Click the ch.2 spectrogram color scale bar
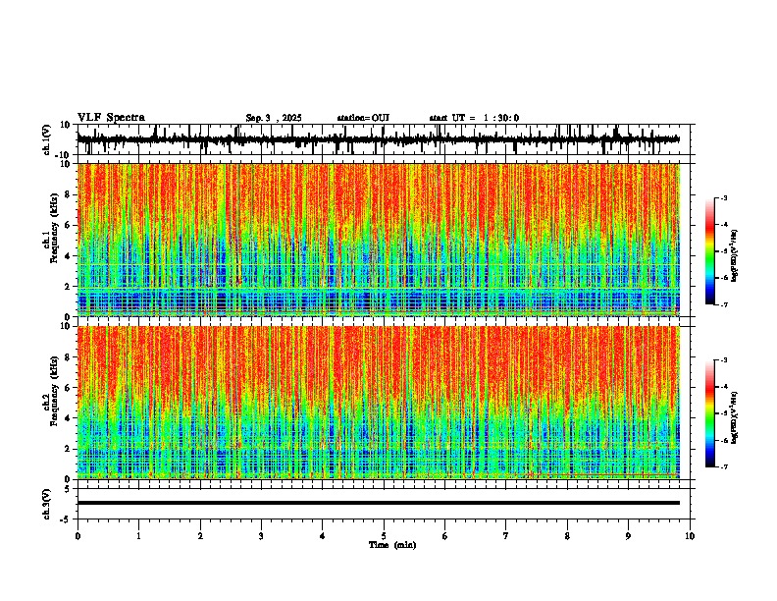Image resolution: width=777 pixels, height=601 pixels. 710,413
